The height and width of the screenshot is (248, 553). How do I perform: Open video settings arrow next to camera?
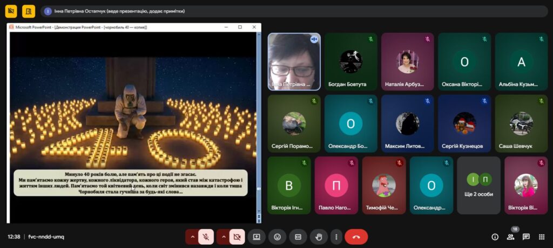coord(222,237)
